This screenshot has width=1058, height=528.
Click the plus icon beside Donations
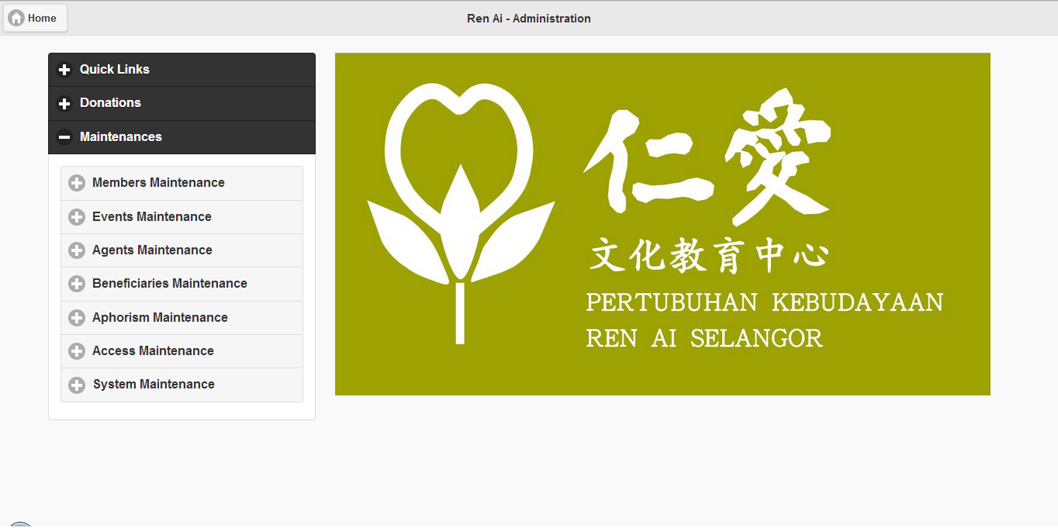(64, 103)
